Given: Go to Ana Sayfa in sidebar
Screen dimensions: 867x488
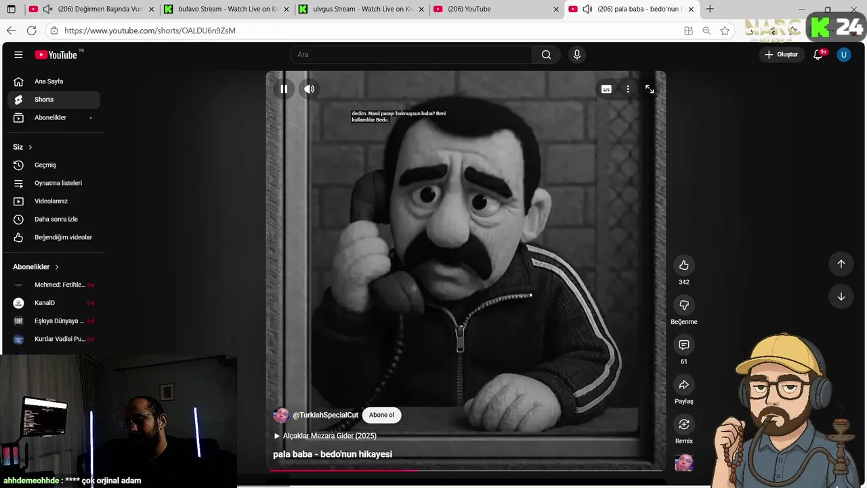Looking at the screenshot, I should pos(54,81).
